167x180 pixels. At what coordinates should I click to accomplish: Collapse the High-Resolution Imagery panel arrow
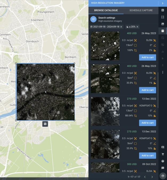pyautogui.click(x=163, y=3)
